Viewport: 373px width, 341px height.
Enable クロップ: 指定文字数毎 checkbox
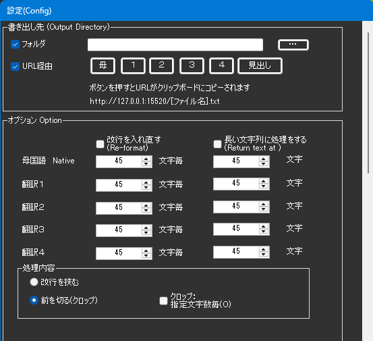point(163,300)
